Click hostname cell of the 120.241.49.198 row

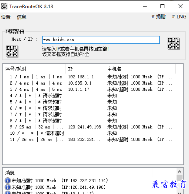click(x=140, y=127)
